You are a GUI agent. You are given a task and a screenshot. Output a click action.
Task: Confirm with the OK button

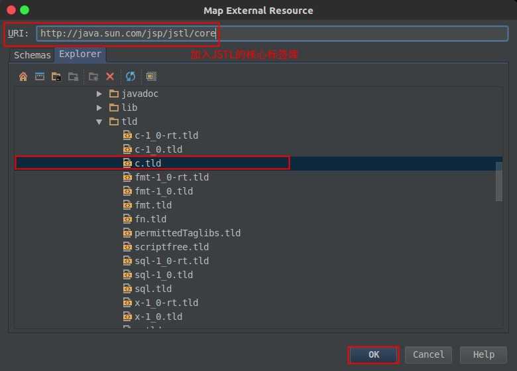click(x=374, y=355)
